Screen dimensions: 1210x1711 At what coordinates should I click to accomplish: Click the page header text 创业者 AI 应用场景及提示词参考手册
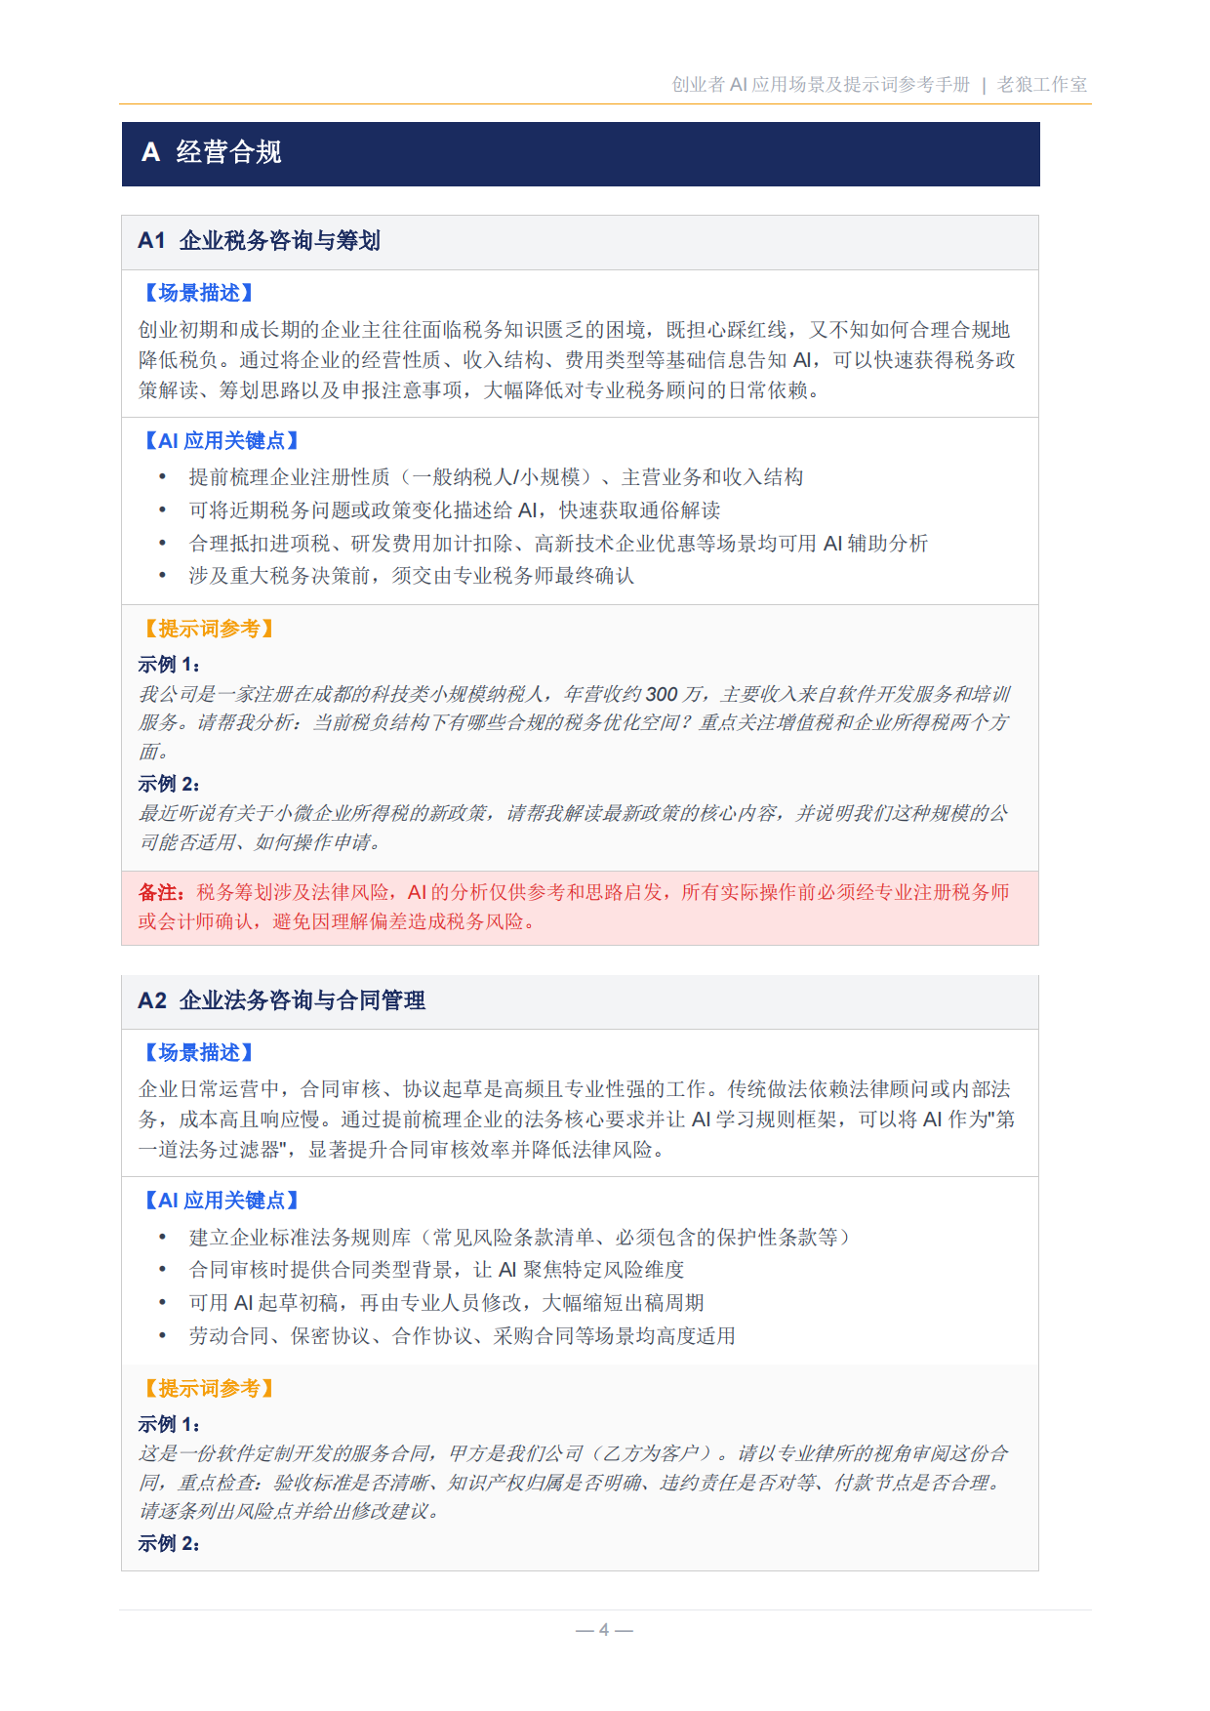821,85
